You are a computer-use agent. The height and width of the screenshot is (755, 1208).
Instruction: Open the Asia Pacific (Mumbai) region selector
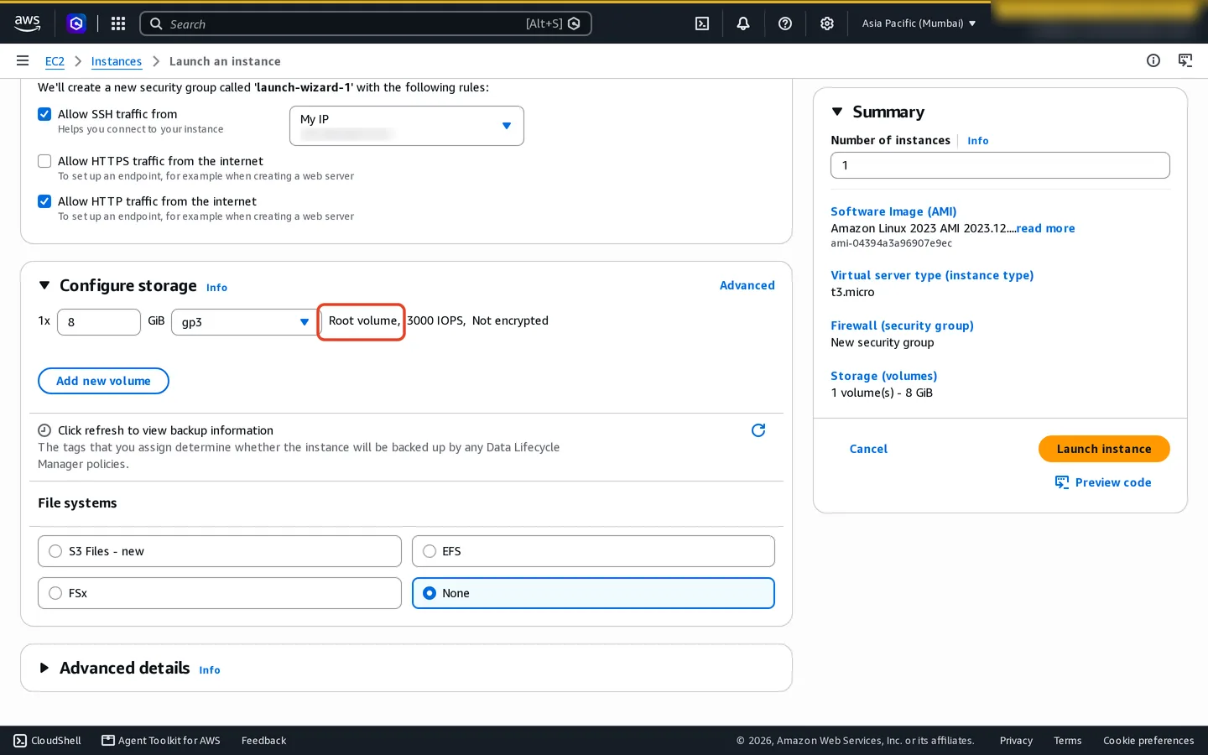(919, 23)
